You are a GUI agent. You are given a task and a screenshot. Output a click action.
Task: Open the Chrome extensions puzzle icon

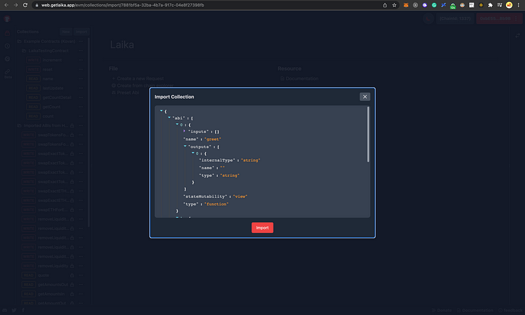click(x=489, y=5)
